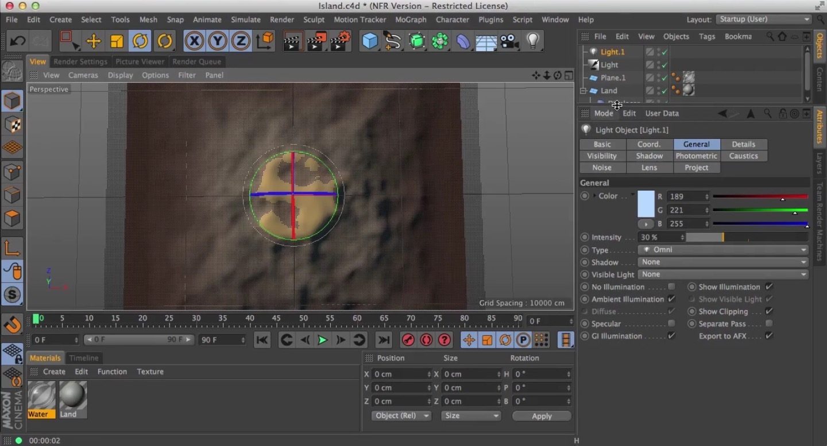Expand the Color section disclosure triangle
This screenshot has width=827, height=446.
point(594,196)
